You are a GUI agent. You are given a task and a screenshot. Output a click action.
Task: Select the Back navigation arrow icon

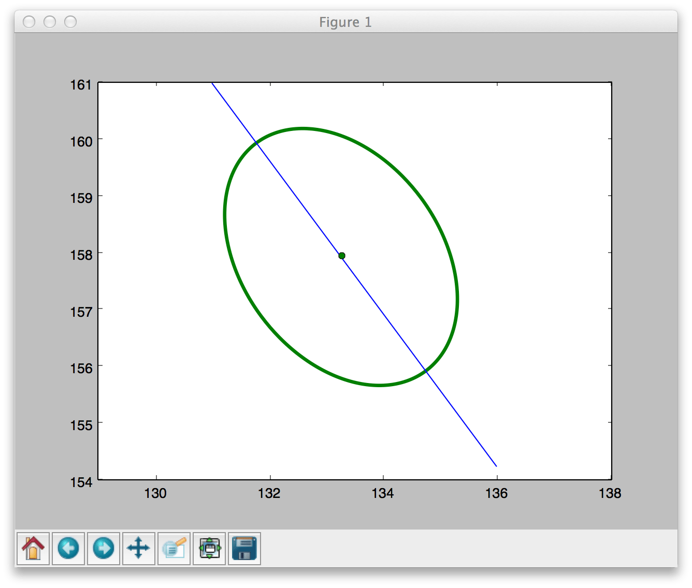click(x=68, y=549)
